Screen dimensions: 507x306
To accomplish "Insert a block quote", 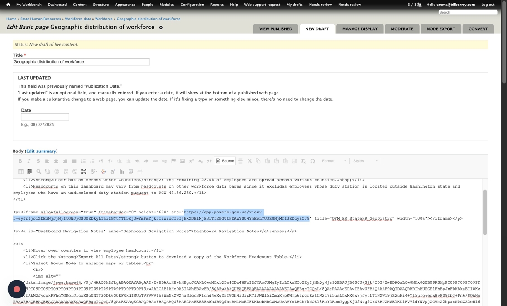I will tap(209, 161).
